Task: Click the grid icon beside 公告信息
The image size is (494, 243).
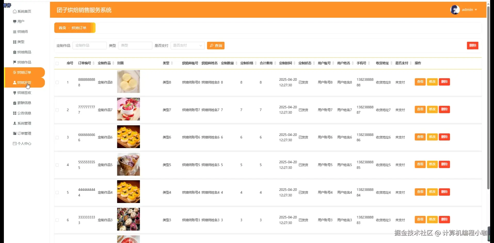Action: point(15,113)
